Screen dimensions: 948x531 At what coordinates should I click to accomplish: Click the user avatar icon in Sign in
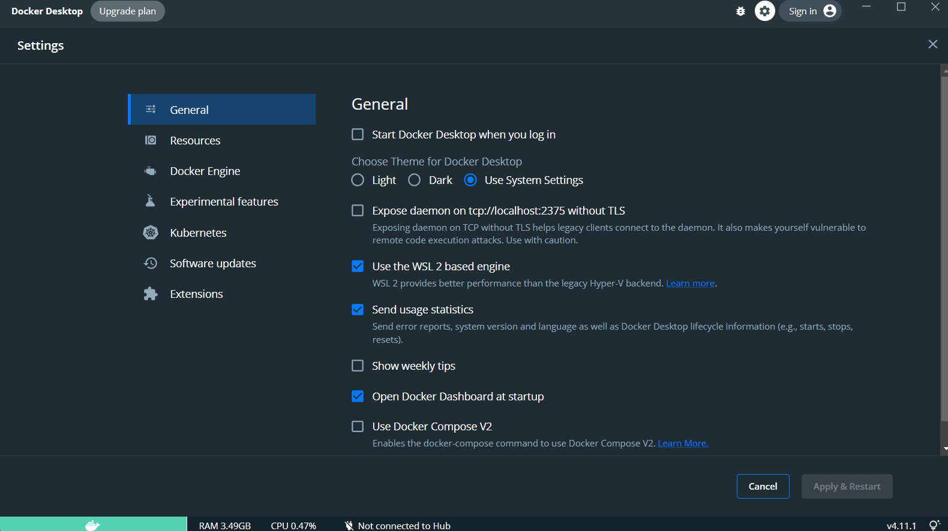[830, 11]
